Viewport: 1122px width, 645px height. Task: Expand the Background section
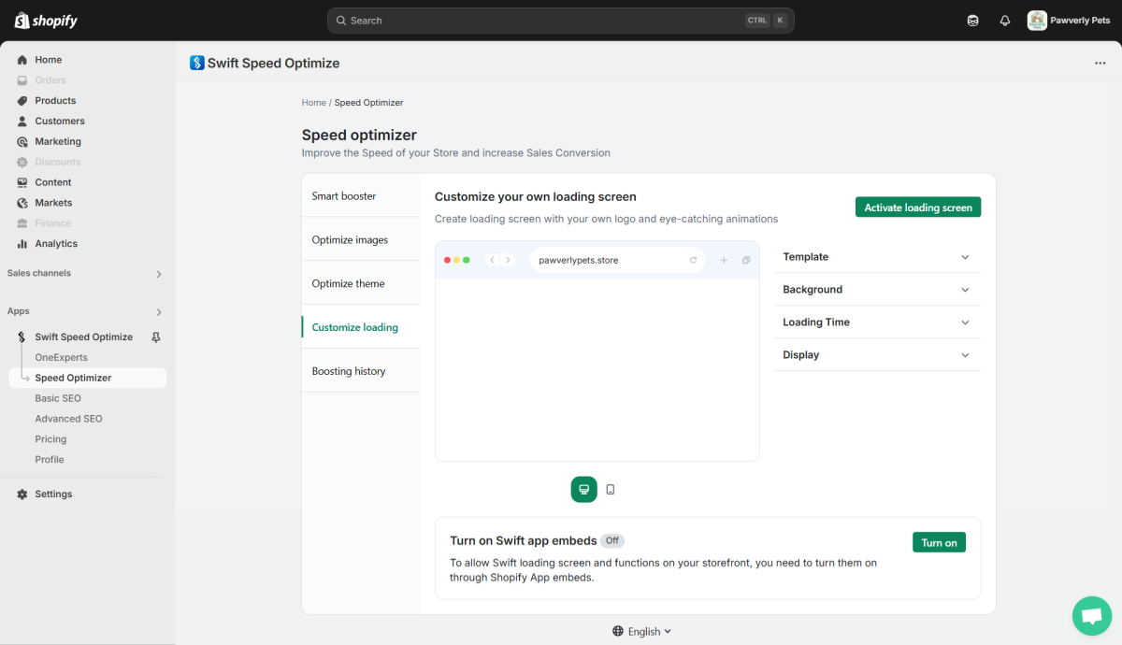click(877, 290)
